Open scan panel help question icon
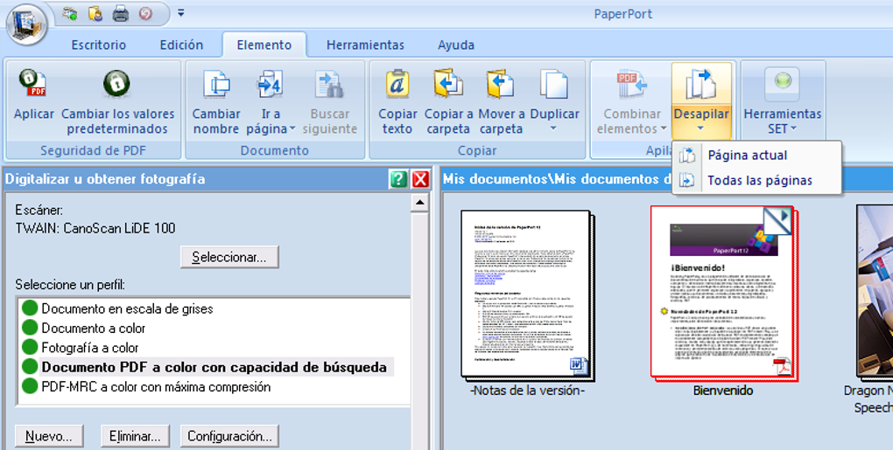Image resolution: width=893 pixels, height=450 pixels. [398, 179]
